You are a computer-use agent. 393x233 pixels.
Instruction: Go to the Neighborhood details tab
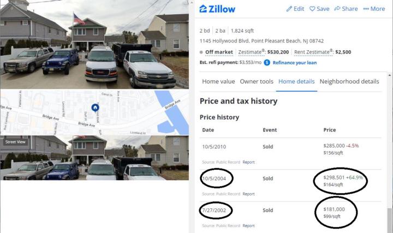pyautogui.click(x=349, y=81)
